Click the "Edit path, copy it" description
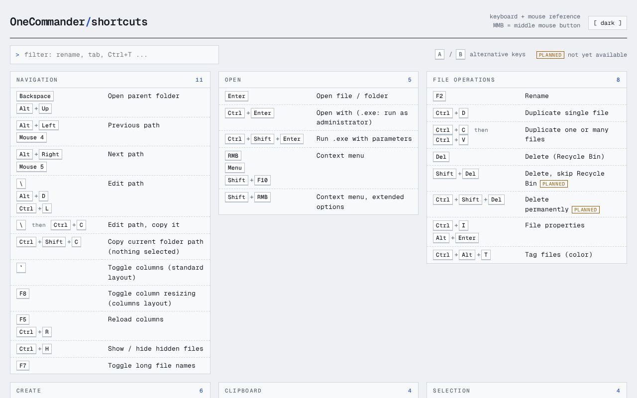The width and height of the screenshot is (637, 398). [x=144, y=225]
